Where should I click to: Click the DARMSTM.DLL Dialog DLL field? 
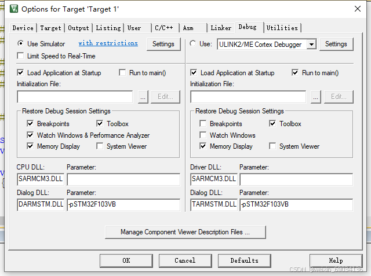pos(41,205)
